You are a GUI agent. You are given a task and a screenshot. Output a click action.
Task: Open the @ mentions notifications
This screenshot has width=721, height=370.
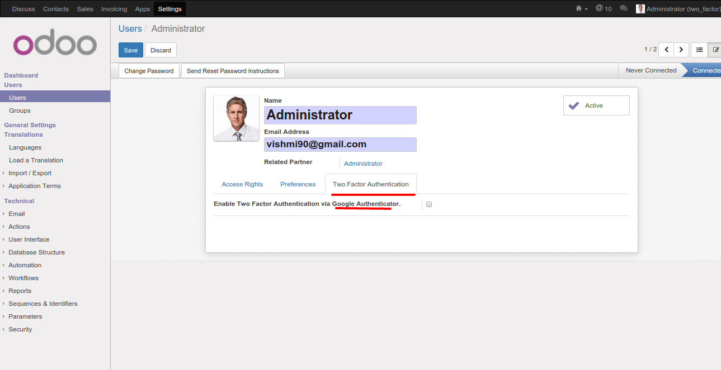pyautogui.click(x=603, y=9)
